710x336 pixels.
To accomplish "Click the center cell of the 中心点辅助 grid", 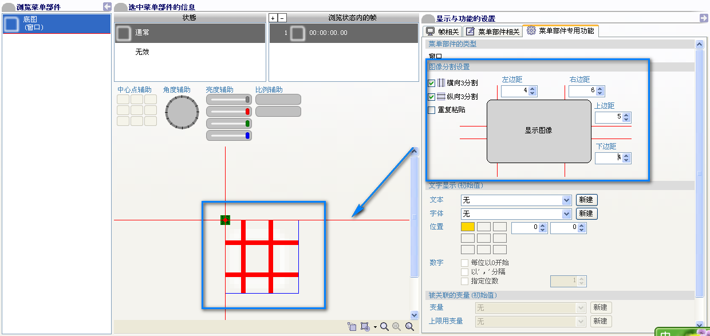I will (137, 110).
